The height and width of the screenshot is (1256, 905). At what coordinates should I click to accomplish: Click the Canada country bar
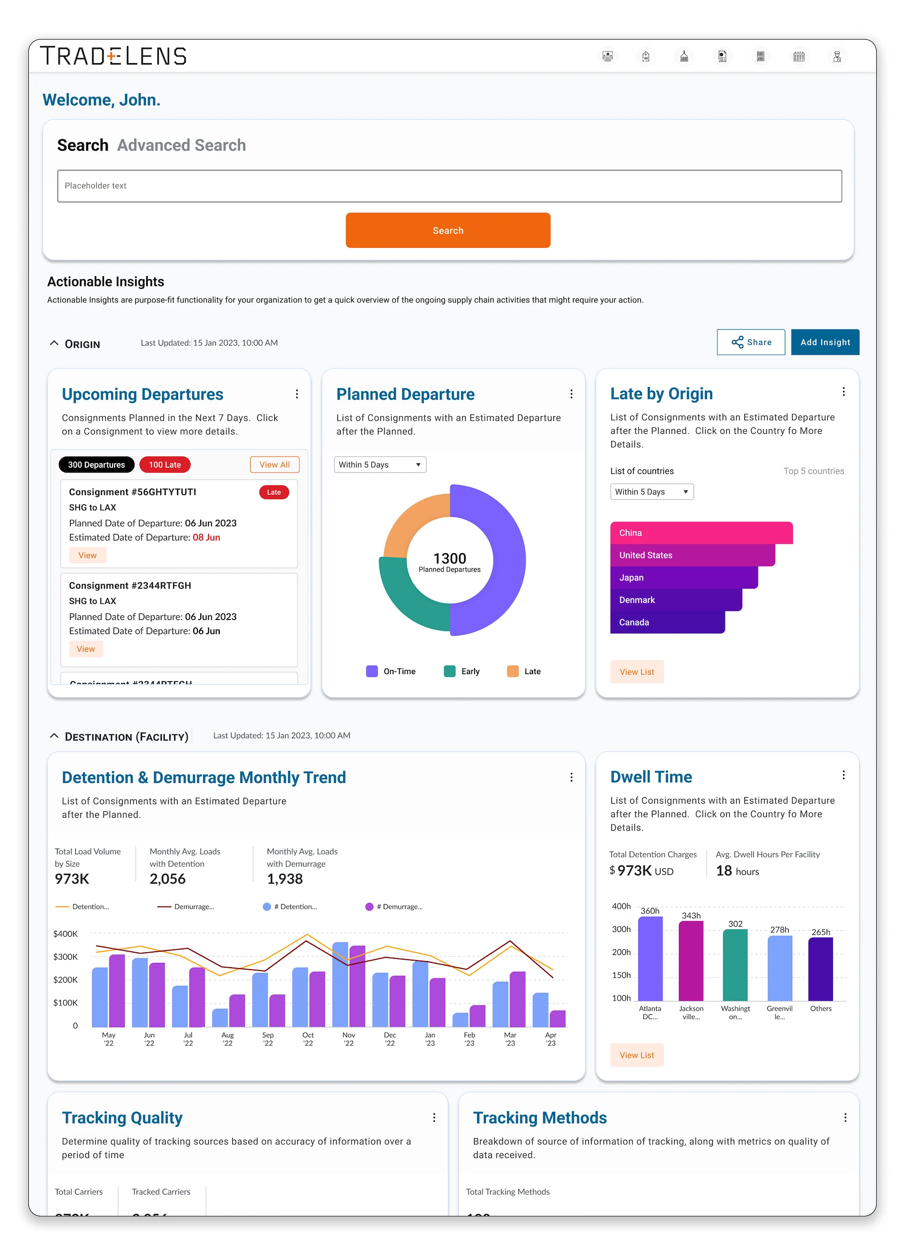pos(667,622)
